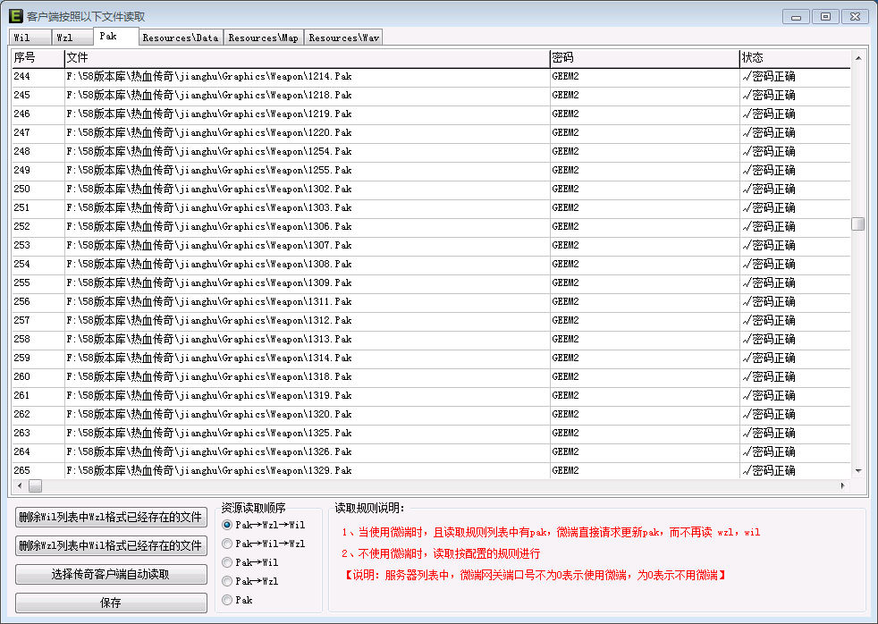Switch to the Wil tab
The image size is (878, 624).
pyautogui.click(x=30, y=38)
